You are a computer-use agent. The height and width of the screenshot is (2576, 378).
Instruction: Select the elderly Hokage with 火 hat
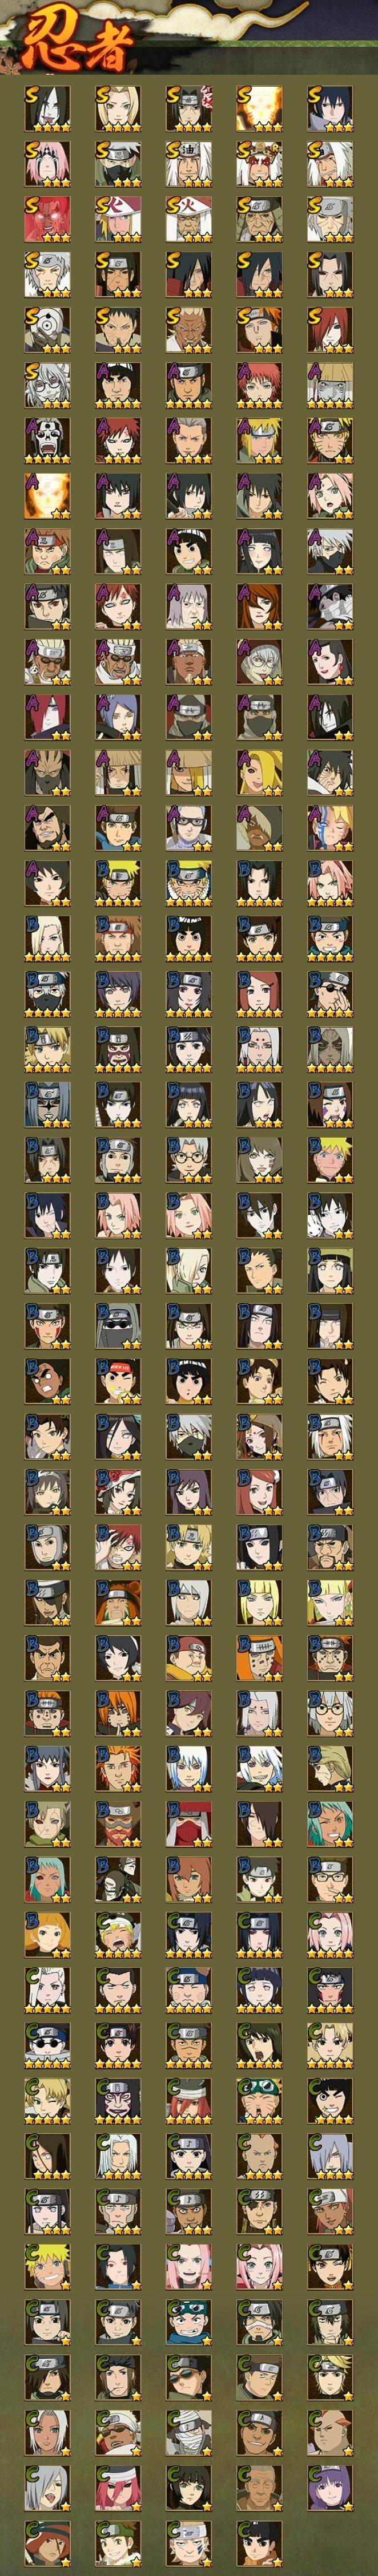189,219
